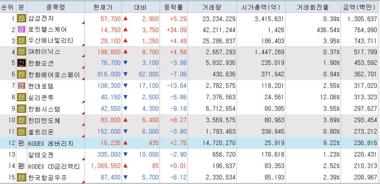Select the KODEX 레버리지 row name
Viewport: 380px width, 184px height.
click(50, 143)
